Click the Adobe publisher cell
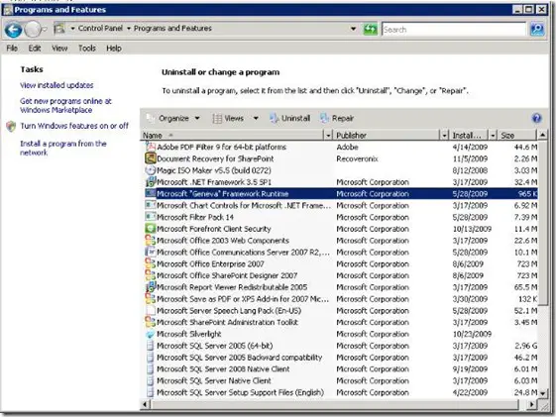The image size is (556, 417). click(347, 147)
